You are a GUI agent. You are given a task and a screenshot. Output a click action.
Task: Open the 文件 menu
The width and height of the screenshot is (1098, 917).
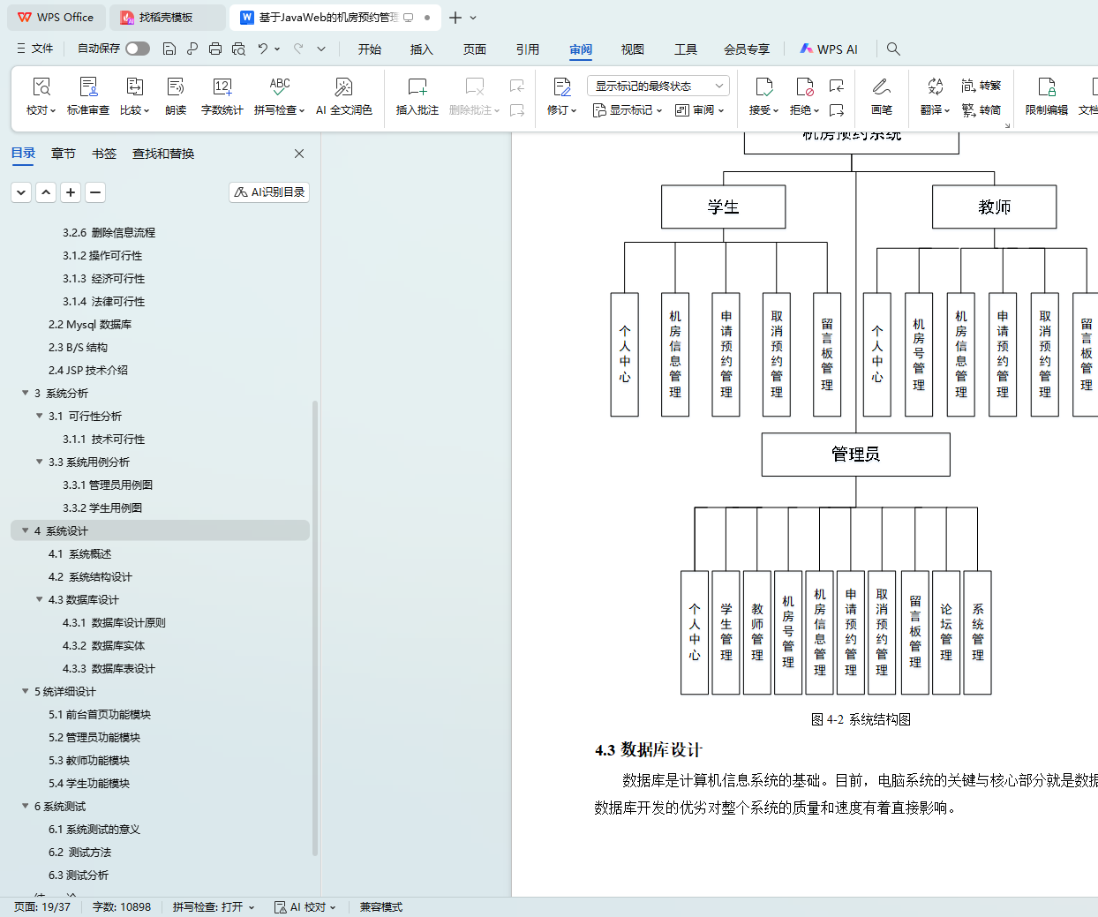[35, 49]
